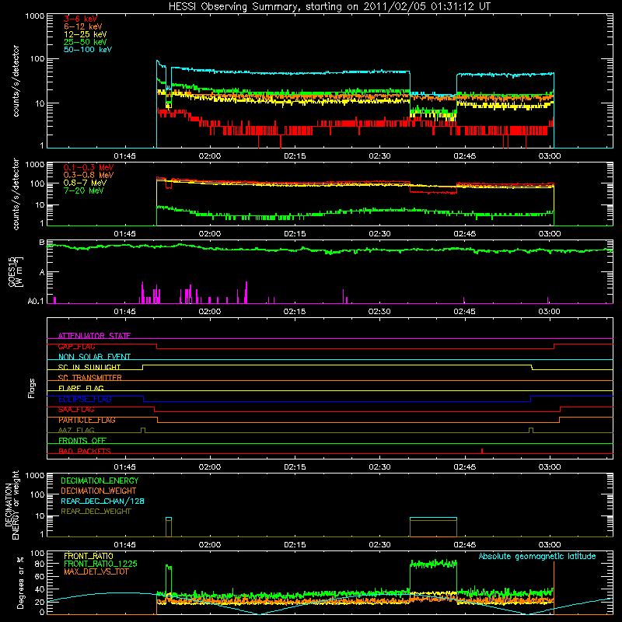
Task: Select the 6-12 keV legend label
Action: pos(82,26)
